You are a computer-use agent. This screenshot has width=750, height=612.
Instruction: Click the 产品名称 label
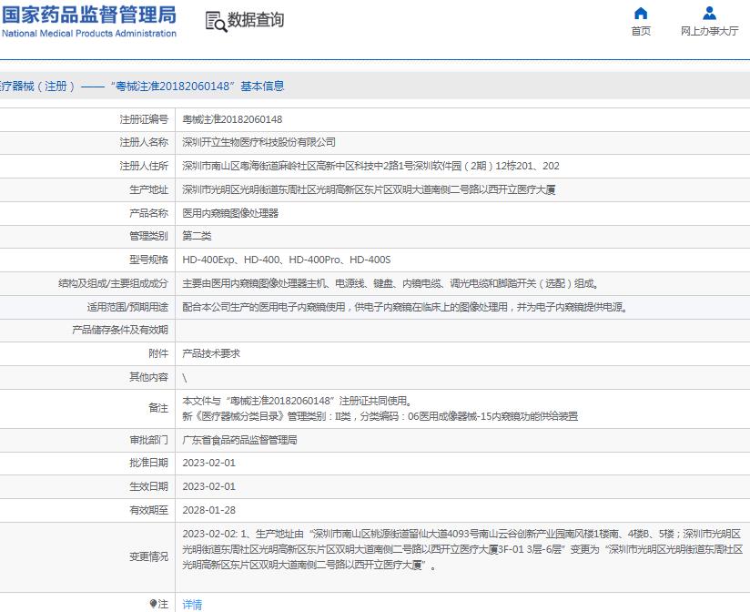[148, 213]
